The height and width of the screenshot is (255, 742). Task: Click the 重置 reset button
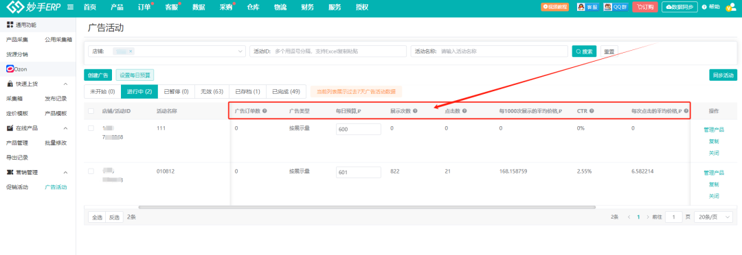609,51
